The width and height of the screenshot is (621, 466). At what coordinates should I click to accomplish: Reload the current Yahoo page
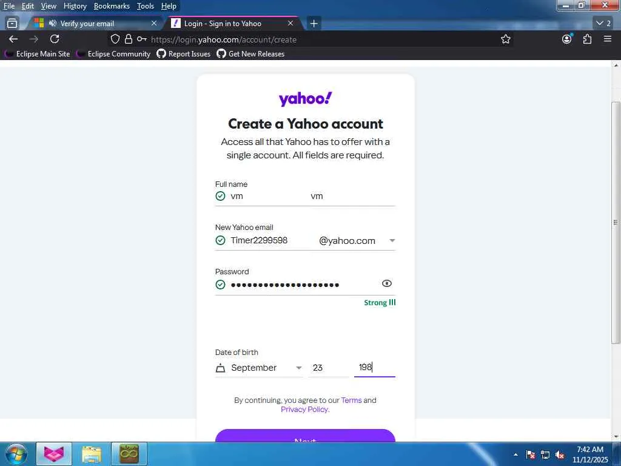[x=55, y=39]
